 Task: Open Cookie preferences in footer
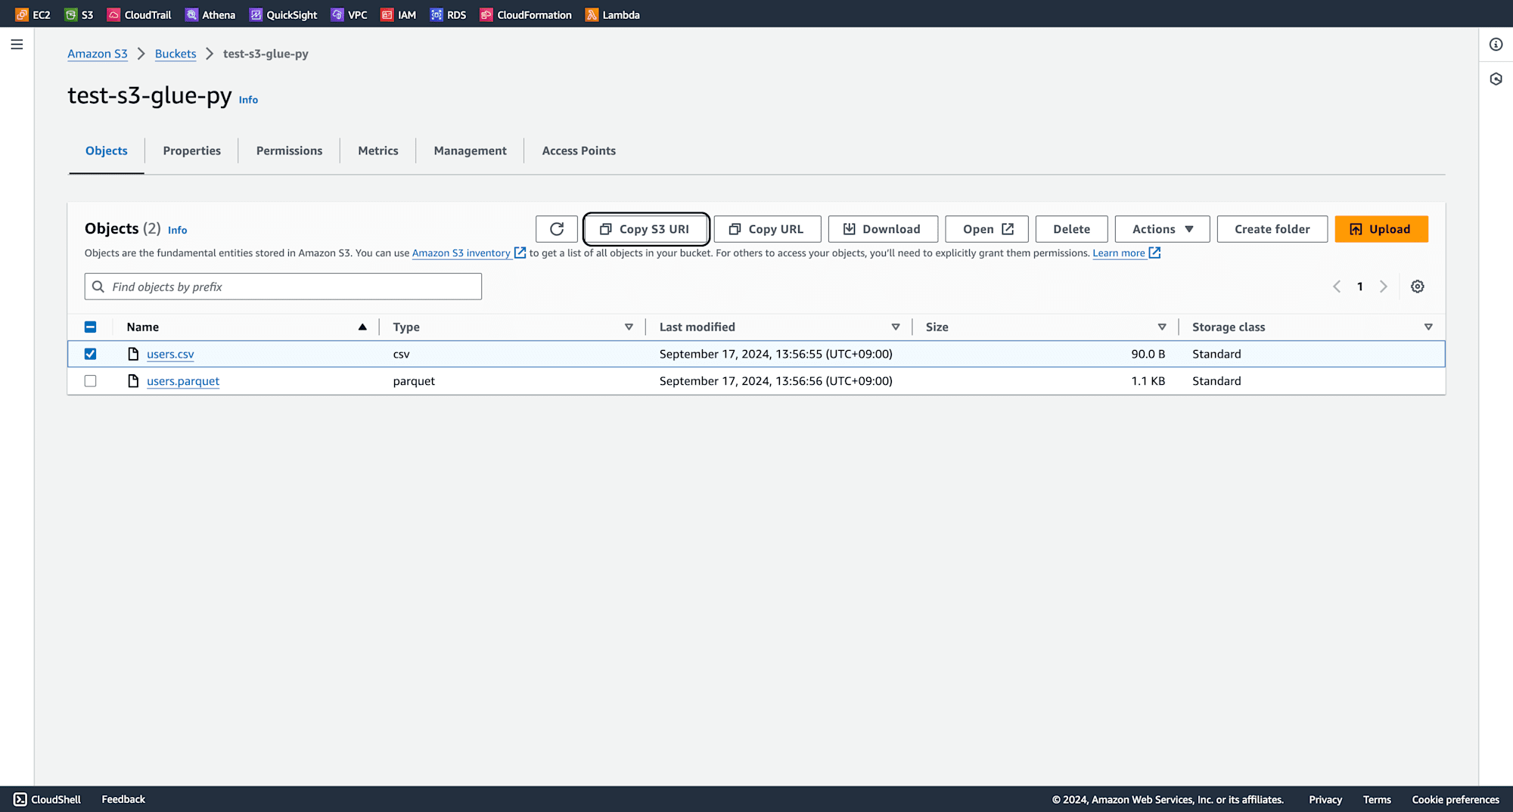1456,799
